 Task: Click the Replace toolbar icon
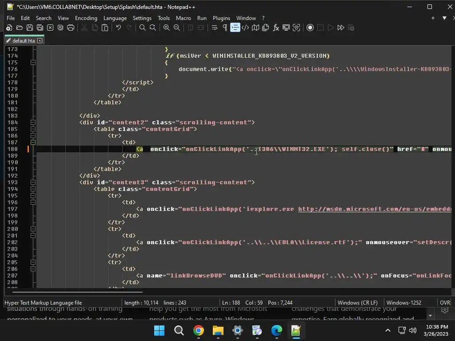153,28
